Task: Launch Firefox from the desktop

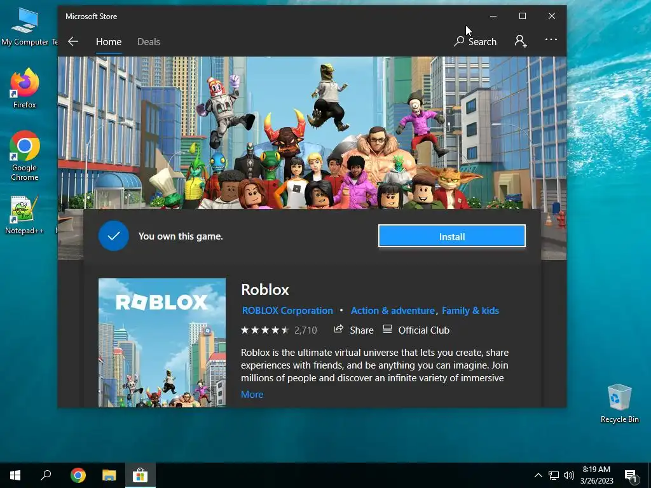Action: 25,88
